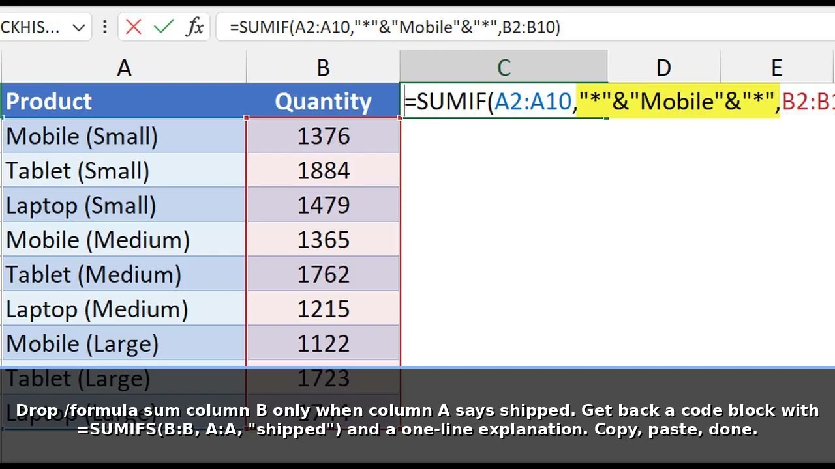Select the Tablet (Small) cell
Screen dimensions: 835x469
(124, 170)
